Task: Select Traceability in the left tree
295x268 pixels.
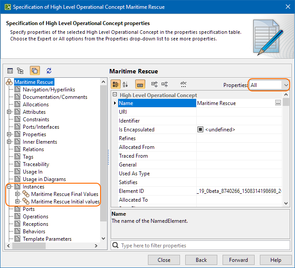Action: click(36, 164)
